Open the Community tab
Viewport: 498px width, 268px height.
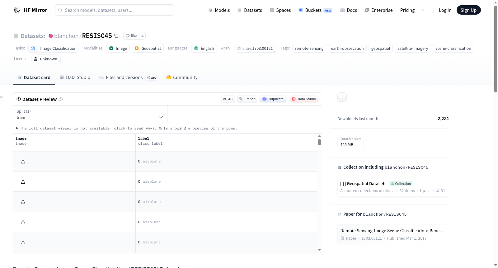[182, 78]
